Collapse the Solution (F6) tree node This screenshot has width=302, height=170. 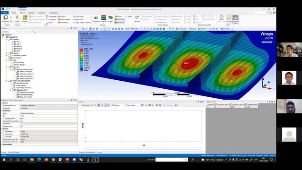(10, 90)
